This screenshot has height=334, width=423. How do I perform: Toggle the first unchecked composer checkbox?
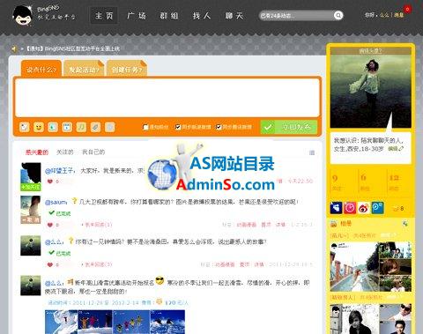tap(145, 127)
